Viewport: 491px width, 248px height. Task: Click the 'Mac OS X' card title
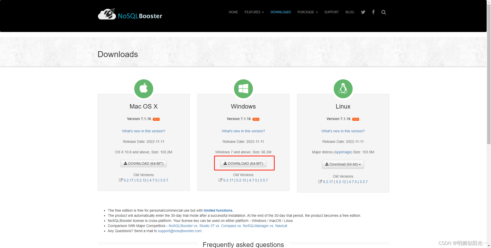click(144, 106)
